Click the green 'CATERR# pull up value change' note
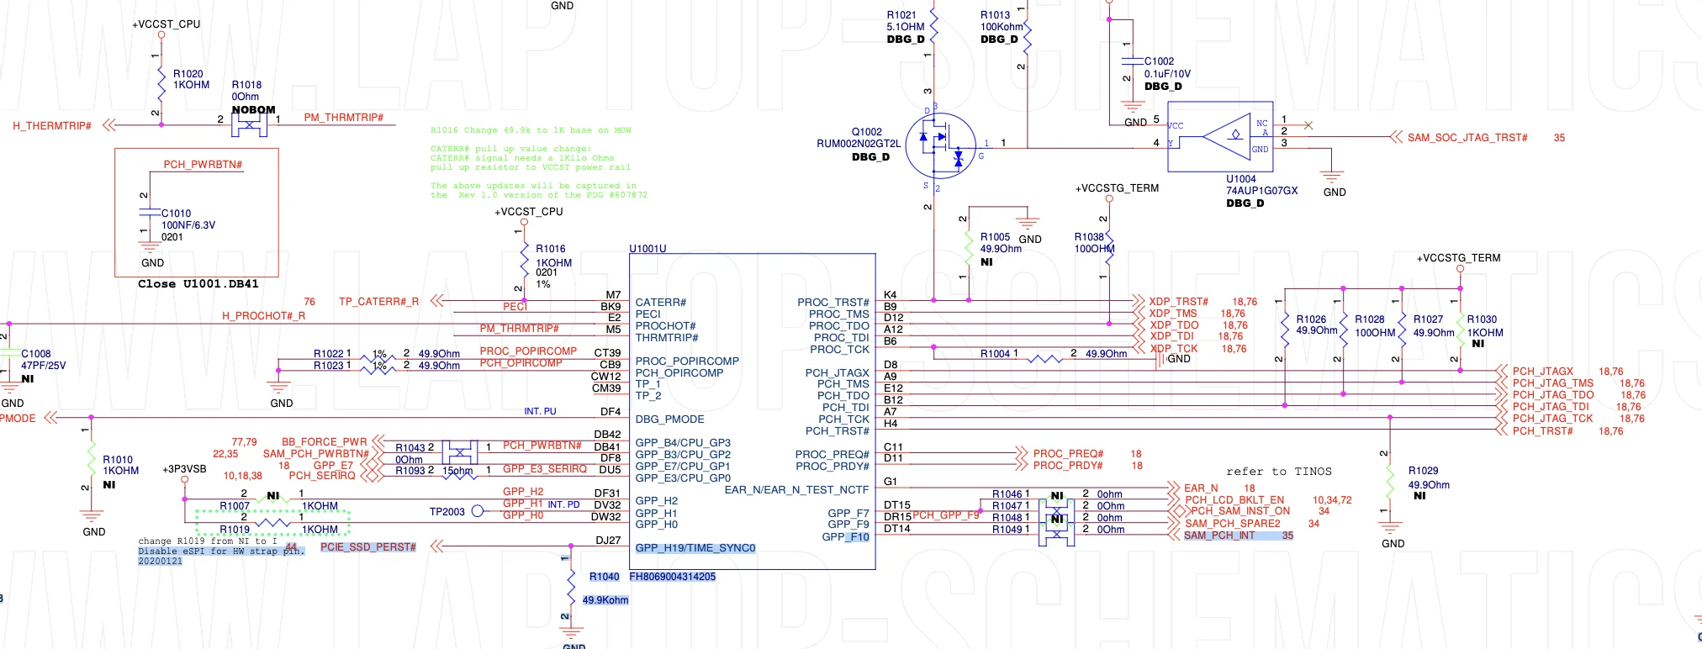The width and height of the screenshot is (1702, 649). (x=510, y=149)
